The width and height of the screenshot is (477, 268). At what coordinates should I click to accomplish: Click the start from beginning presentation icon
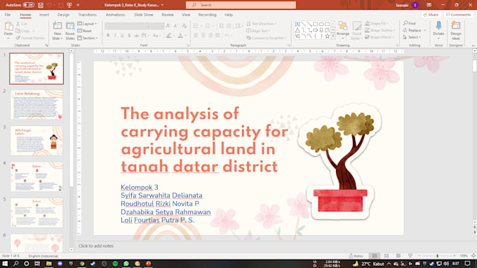69,5
